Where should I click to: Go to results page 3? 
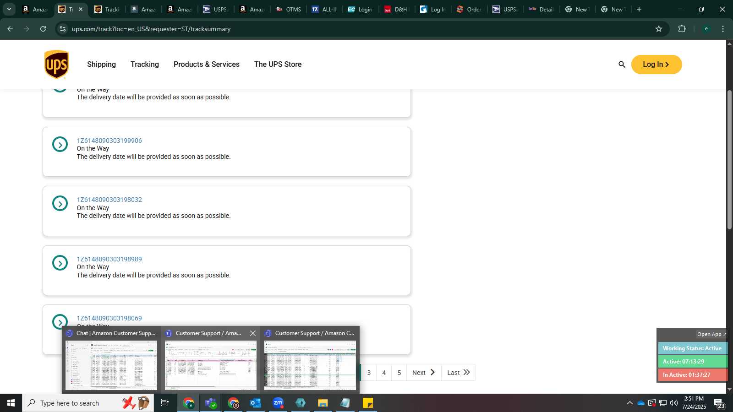[369, 373]
